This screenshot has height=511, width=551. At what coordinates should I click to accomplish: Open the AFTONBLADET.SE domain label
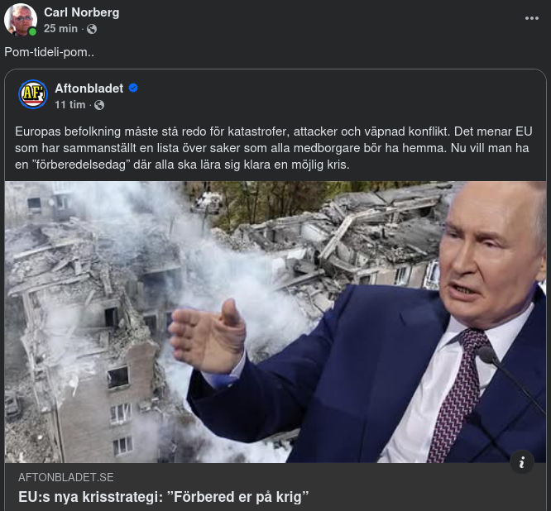(x=65, y=477)
